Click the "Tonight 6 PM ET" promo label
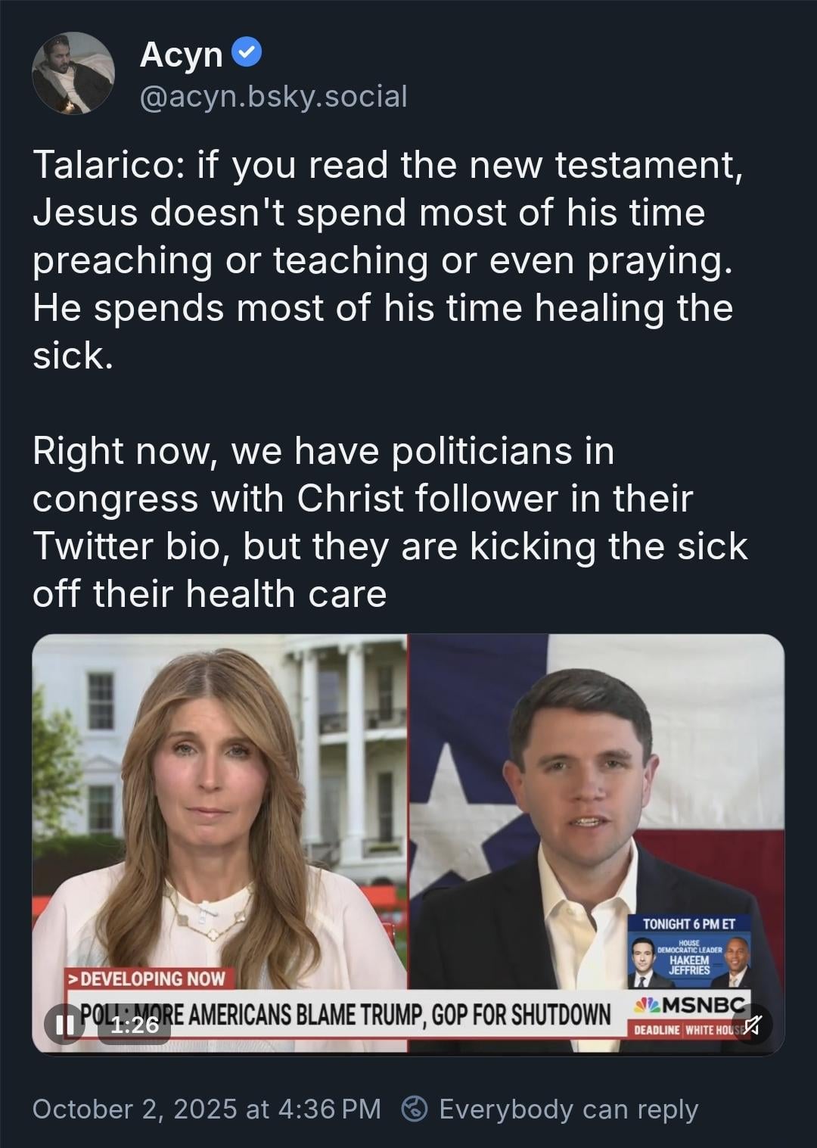 coord(688,924)
